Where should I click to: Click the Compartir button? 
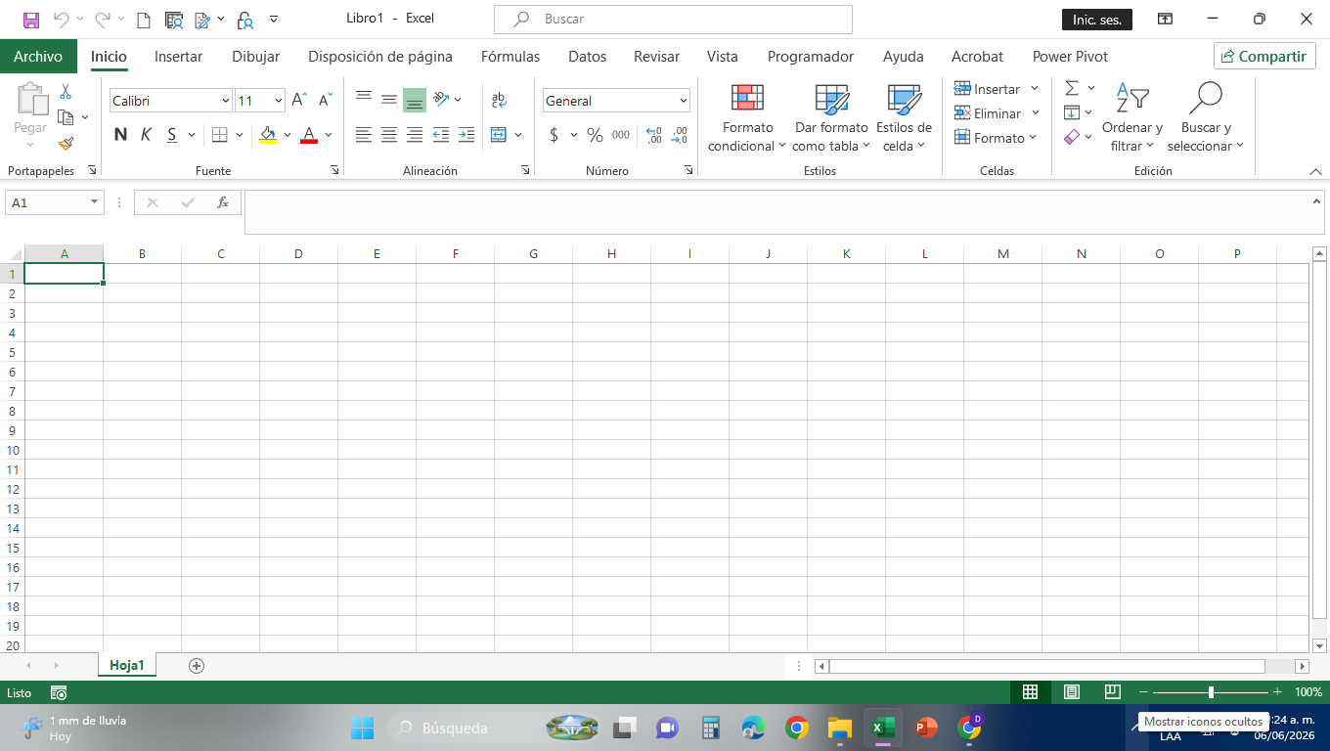coord(1264,56)
